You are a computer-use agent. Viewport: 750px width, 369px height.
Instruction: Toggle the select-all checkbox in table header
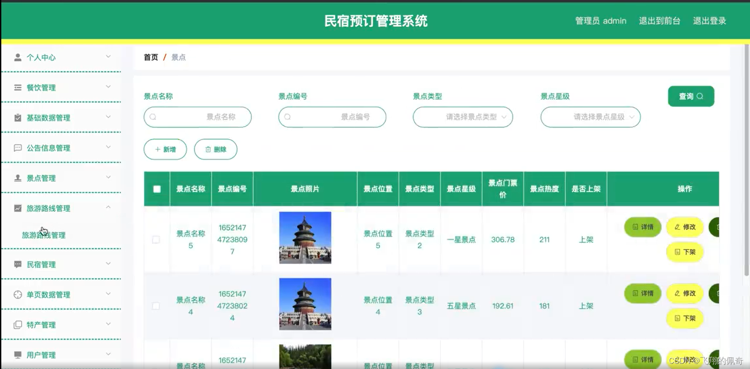pos(157,189)
